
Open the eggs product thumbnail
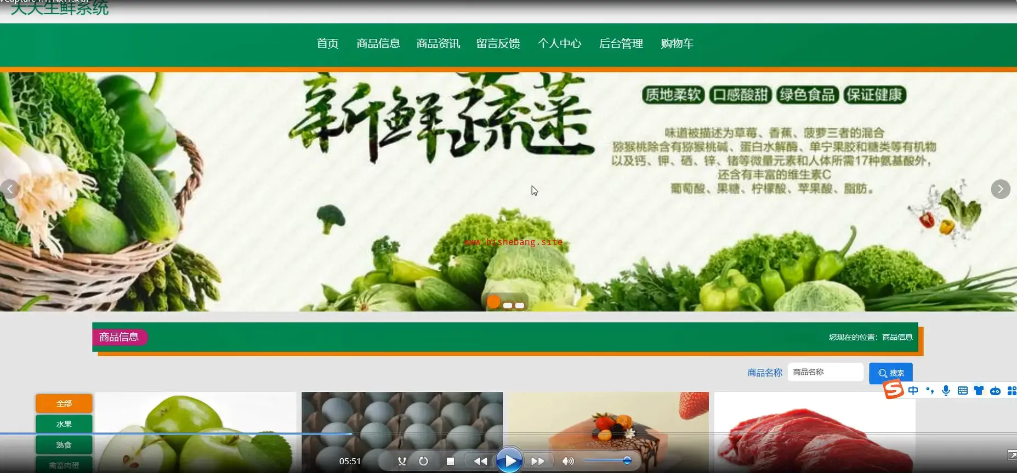point(402,432)
